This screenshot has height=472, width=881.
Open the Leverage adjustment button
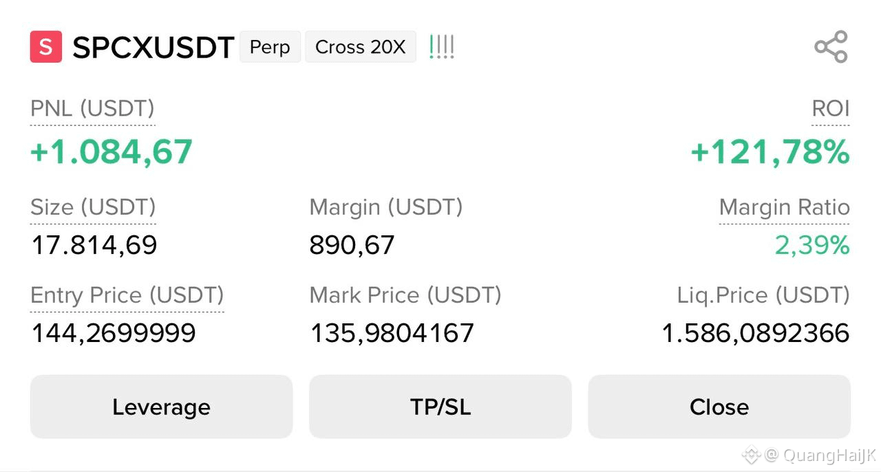pyautogui.click(x=161, y=407)
